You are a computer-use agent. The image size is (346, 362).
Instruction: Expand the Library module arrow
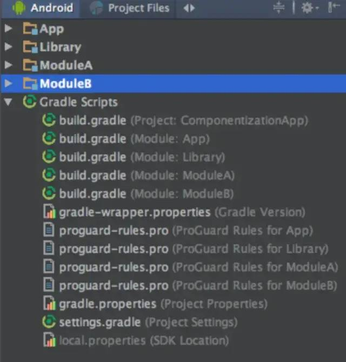pos(9,46)
